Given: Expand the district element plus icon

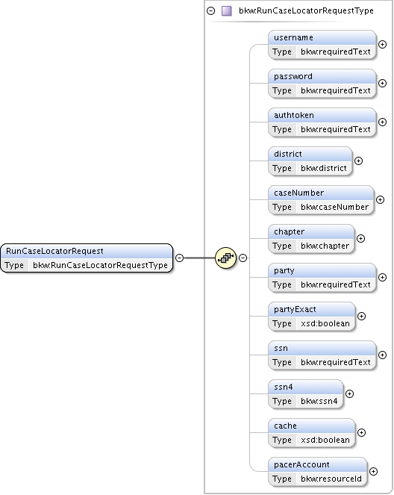Looking at the screenshot, I should [358, 161].
